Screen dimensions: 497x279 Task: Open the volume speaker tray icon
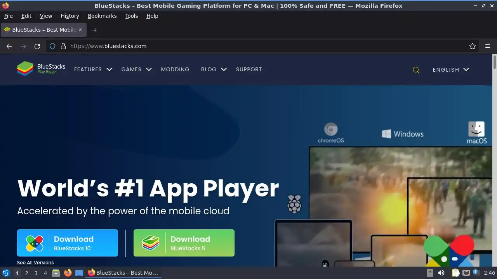[441, 273]
